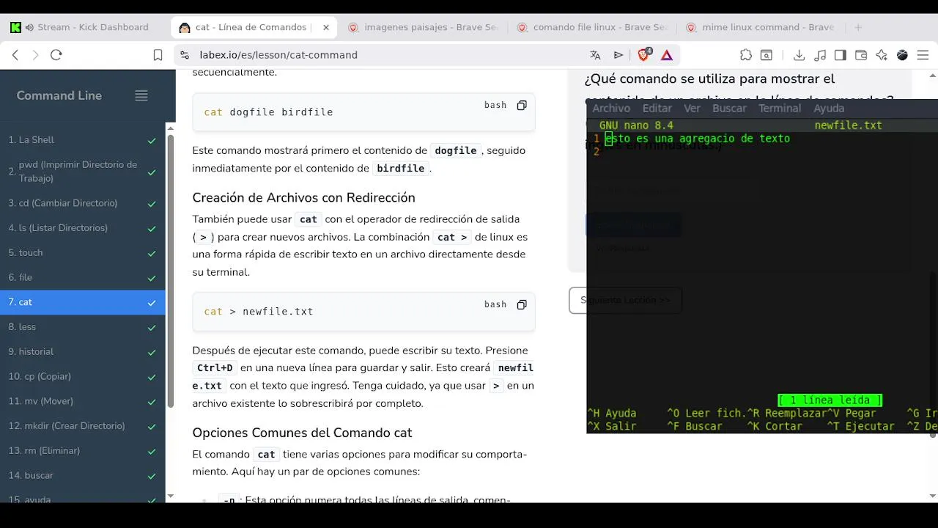Close the 'cat - Línea de Comandos' tab
Viewport: 938px width, 528px height.
click(x=326, y=27)
